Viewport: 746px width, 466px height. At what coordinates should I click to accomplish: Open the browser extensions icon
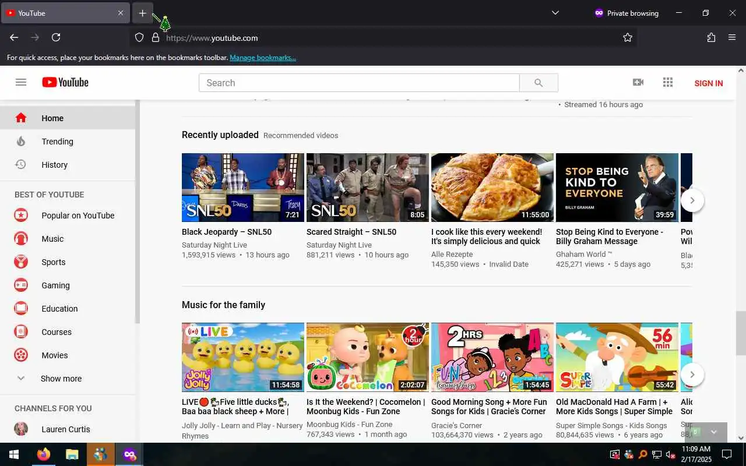pyautogui.click(x=711, y=37)
